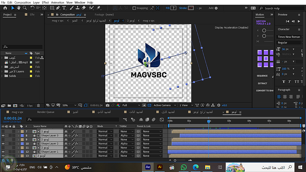Click the region of interest icon
The width and height of the screenshot is (306, 172).
point(144,105)
